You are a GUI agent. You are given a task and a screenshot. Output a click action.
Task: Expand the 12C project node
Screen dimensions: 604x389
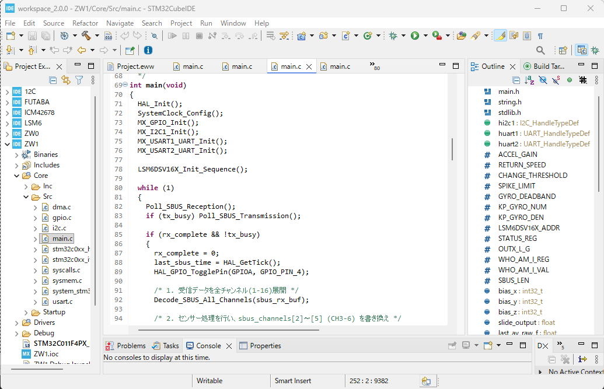(8, 92)
